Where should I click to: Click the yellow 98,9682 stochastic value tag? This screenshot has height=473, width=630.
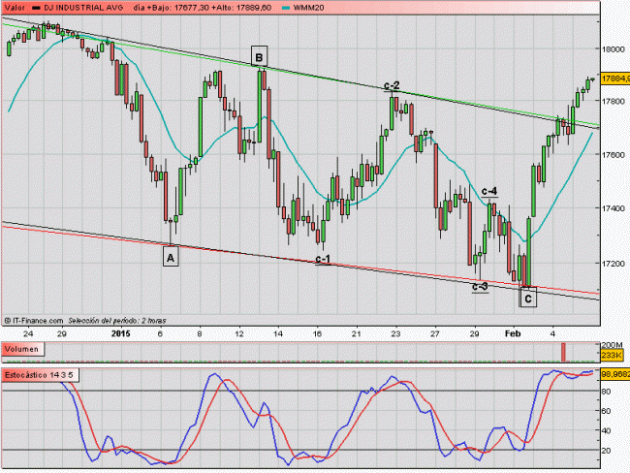[x=615, y=374]
